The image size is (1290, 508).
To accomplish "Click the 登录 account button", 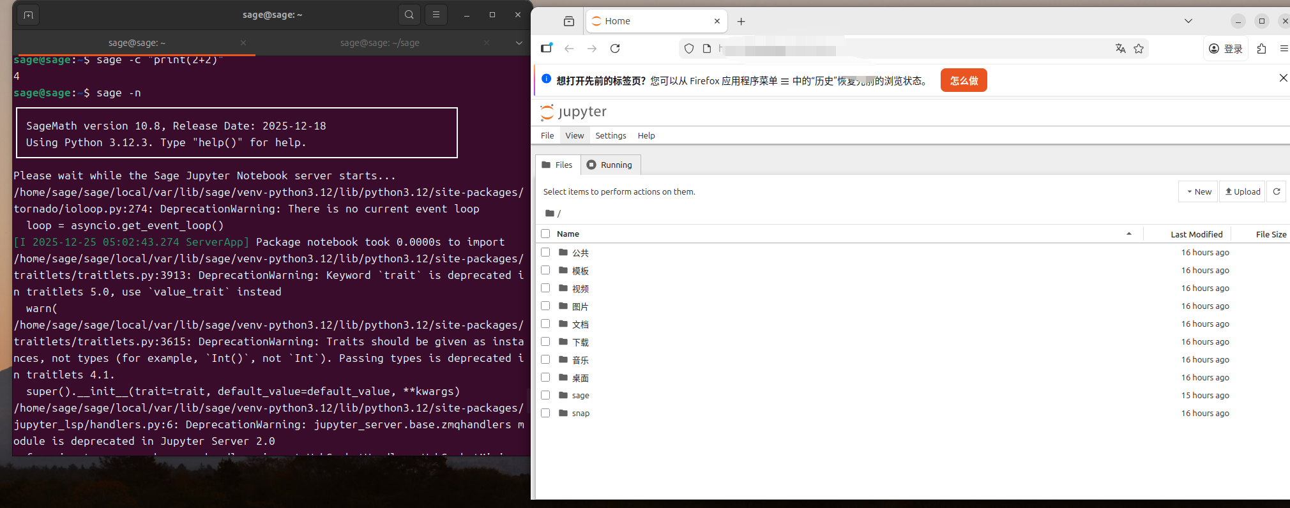I will [1225, 49].
